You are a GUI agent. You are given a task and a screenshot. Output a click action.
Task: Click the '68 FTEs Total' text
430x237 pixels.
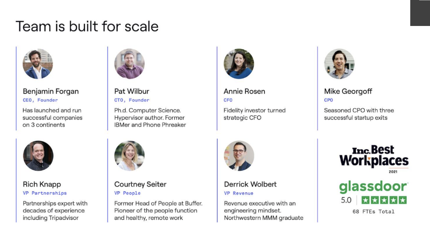pos(373,211)
